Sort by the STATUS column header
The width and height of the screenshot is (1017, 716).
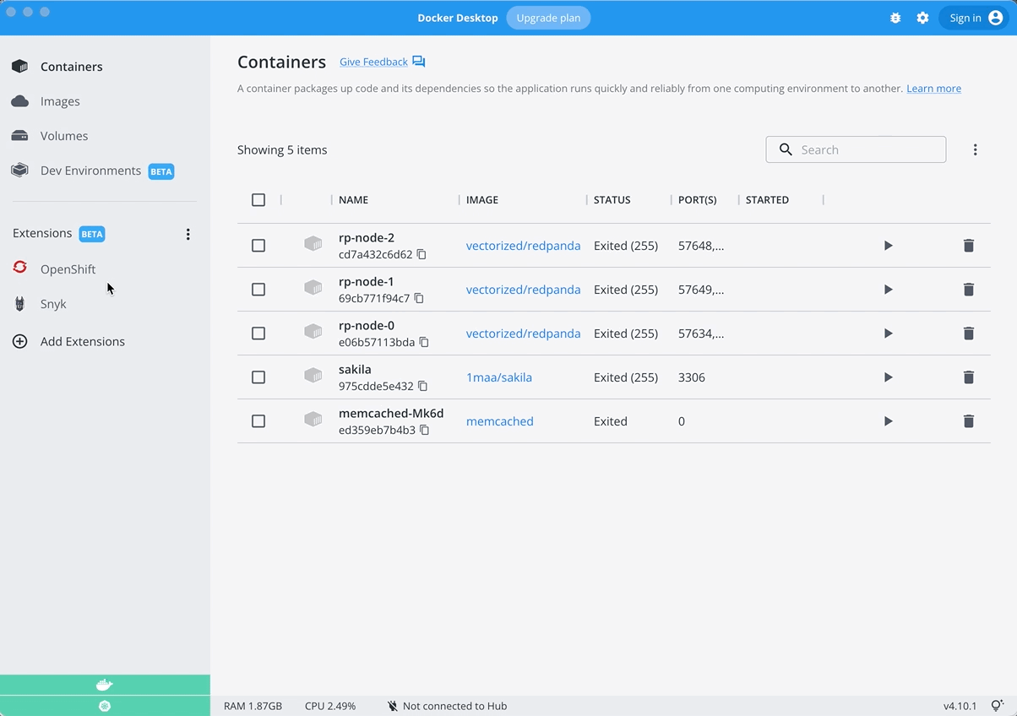click(612, 200)
